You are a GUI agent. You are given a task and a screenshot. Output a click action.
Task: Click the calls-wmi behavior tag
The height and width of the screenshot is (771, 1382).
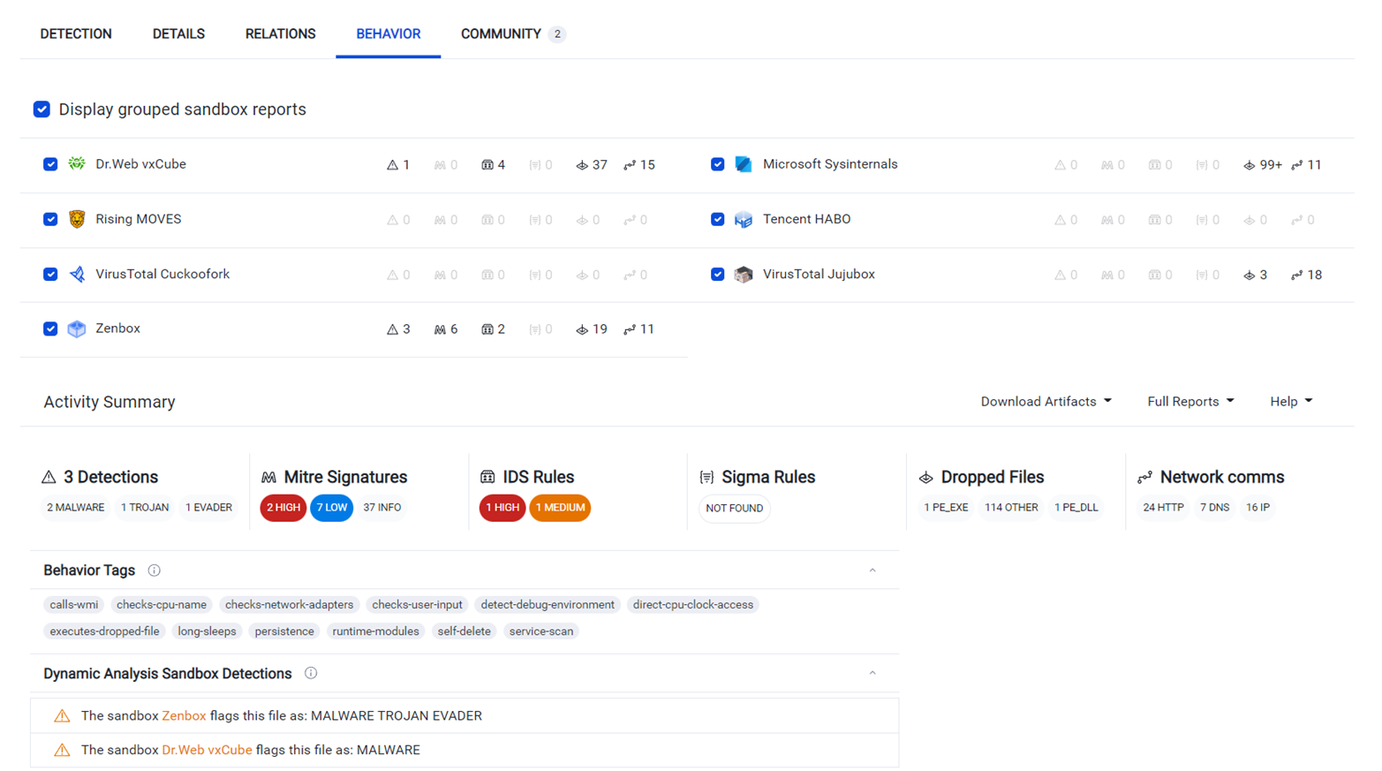[x=74, y=605]
